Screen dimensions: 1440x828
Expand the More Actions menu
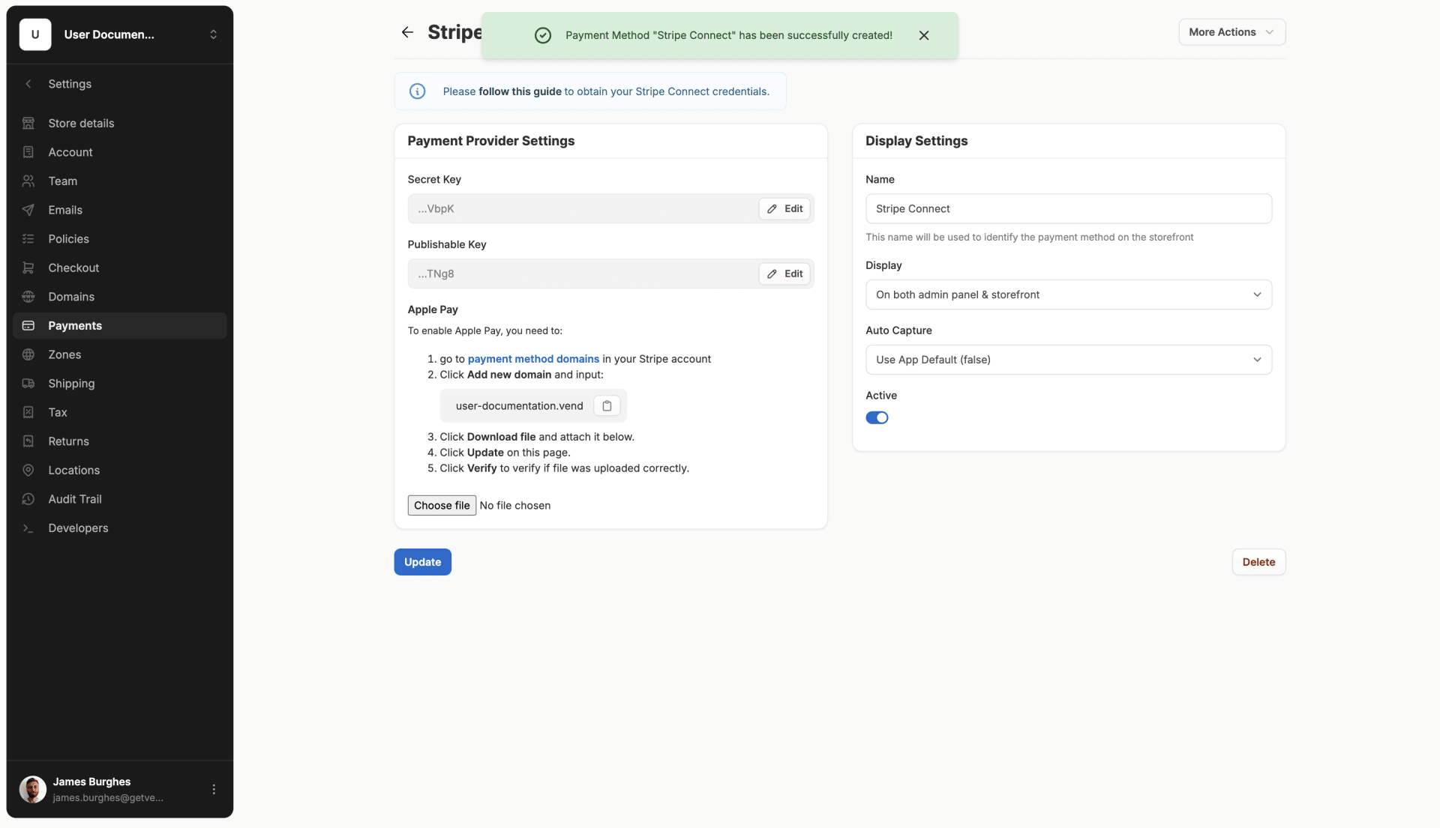click(1231, 32)
